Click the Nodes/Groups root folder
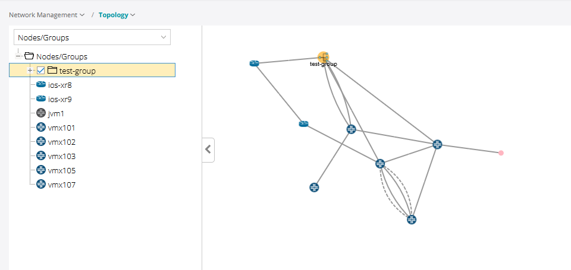The image size is (571, 270). tap(61, 56)
